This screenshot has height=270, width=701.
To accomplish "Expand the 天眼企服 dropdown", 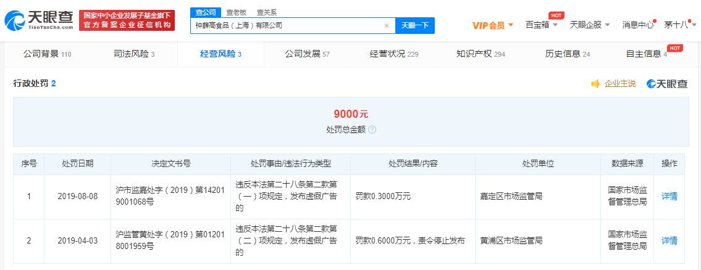I will point(589,25).
